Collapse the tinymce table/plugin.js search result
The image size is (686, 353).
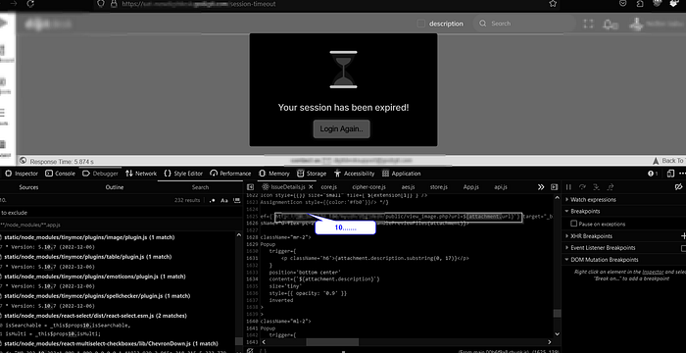[x=88, y=257]
